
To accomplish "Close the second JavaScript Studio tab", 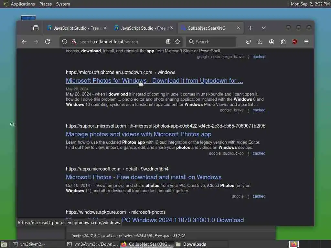I will click(172, 28).
